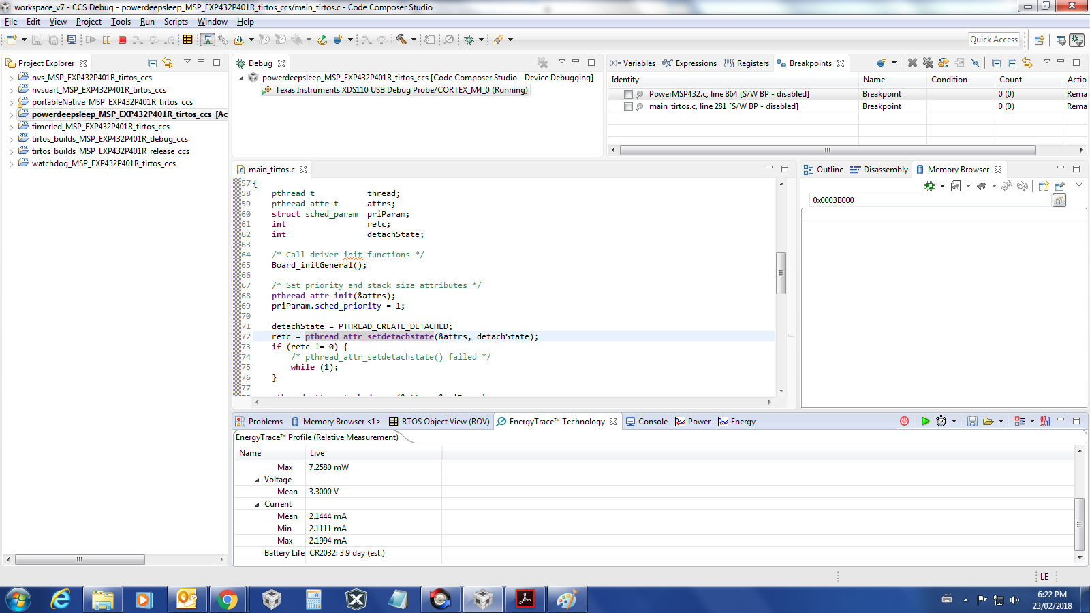Image resolution: width=1090 pixels, height=613 pixels.
Task: Click the Breakpoints horizontal scrollbar
Action: point(828,150)
